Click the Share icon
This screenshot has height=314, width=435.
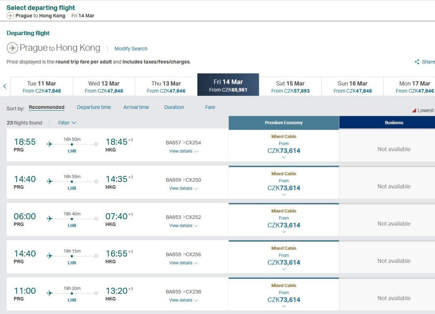[x=417, y=62]
